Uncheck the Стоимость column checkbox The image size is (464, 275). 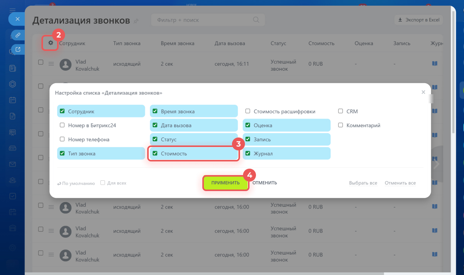pos(155,153)
